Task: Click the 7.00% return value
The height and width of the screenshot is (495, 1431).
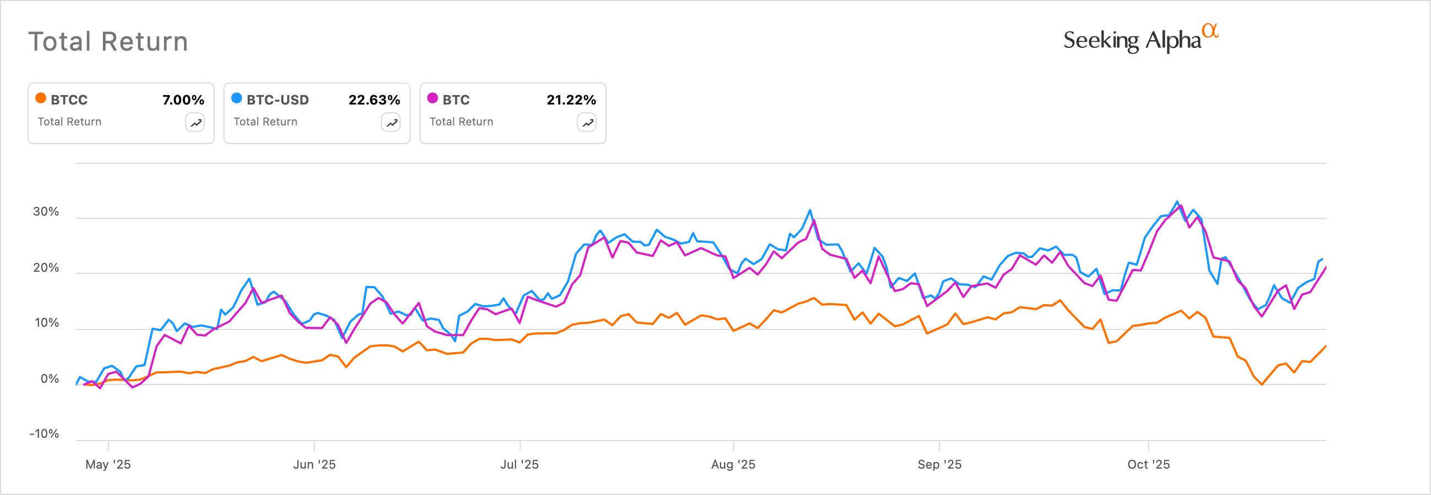Action: click(x=183, y=100)
